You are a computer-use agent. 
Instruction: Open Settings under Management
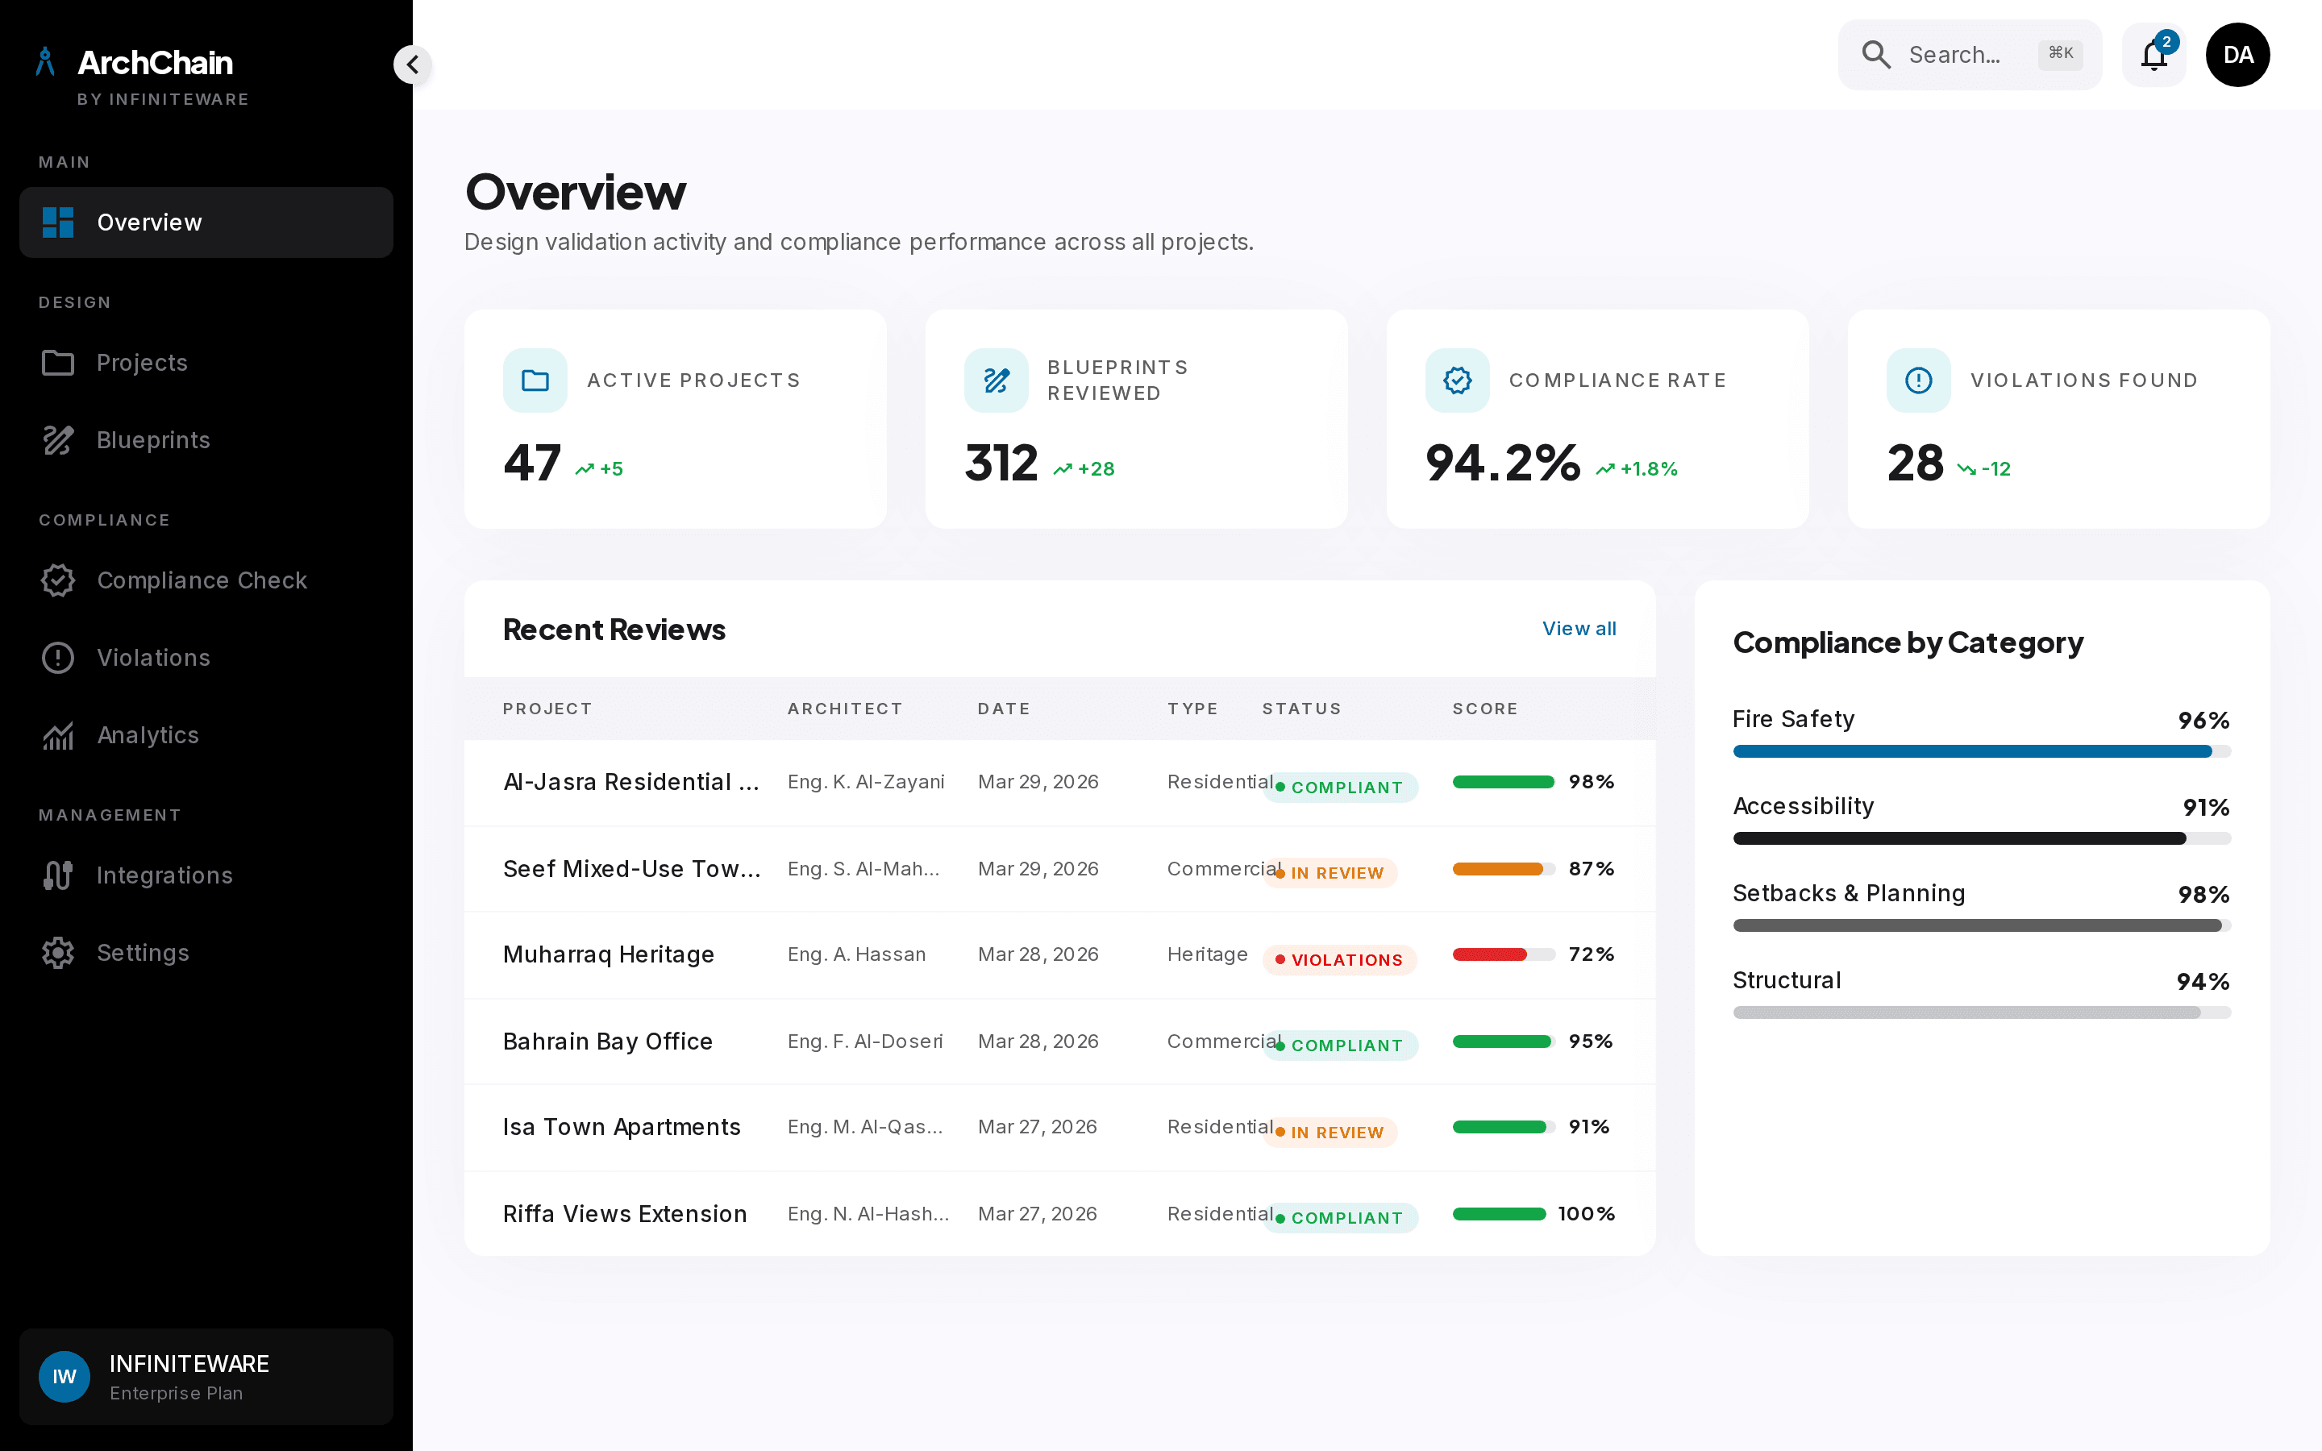(206, 953)
